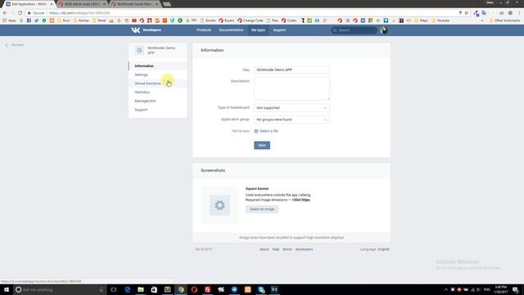
Task: Launch Microsoft Edge from taskbar
Action: [x=128, y=289]
